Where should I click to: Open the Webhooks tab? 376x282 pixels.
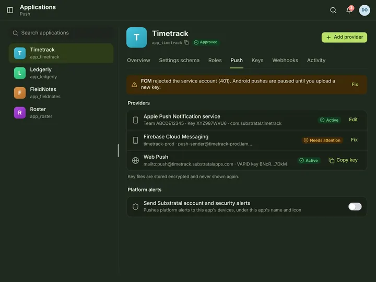pyautogui.click(x=285, y=61)
